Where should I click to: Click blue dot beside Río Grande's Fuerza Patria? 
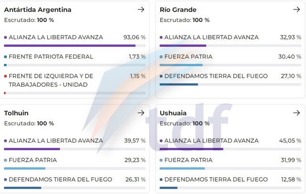161,57
